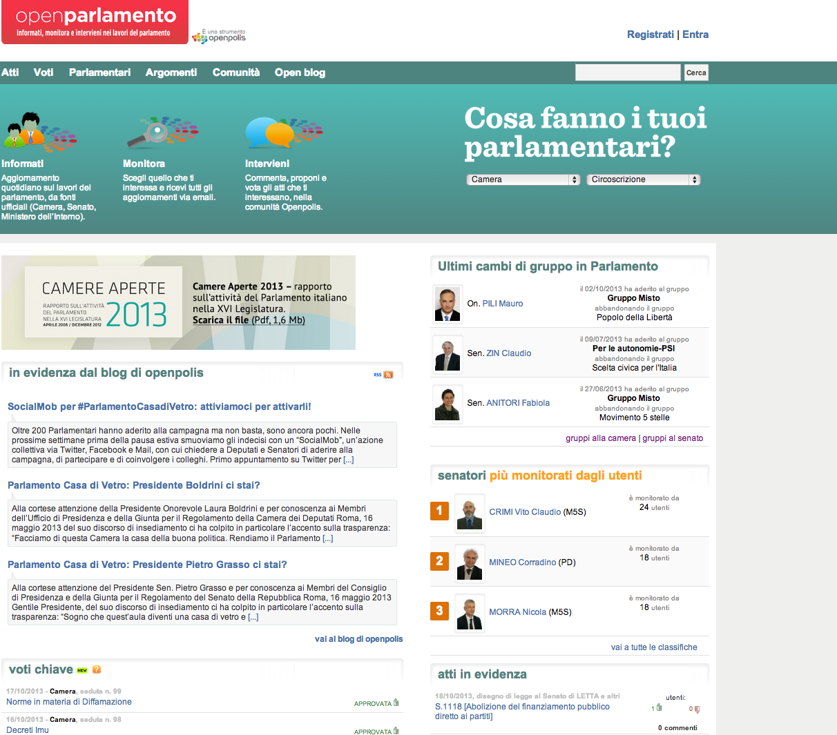Viewport: 837px width, 735px height.
Task: Click the Registrati link
Action: click(x=650, y=35)
